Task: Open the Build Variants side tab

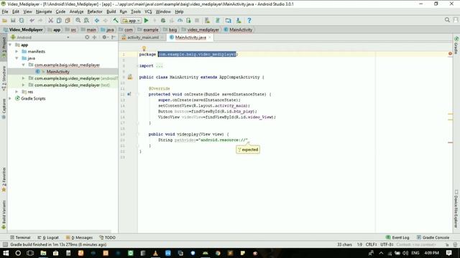Action: [x=4, y=214]
